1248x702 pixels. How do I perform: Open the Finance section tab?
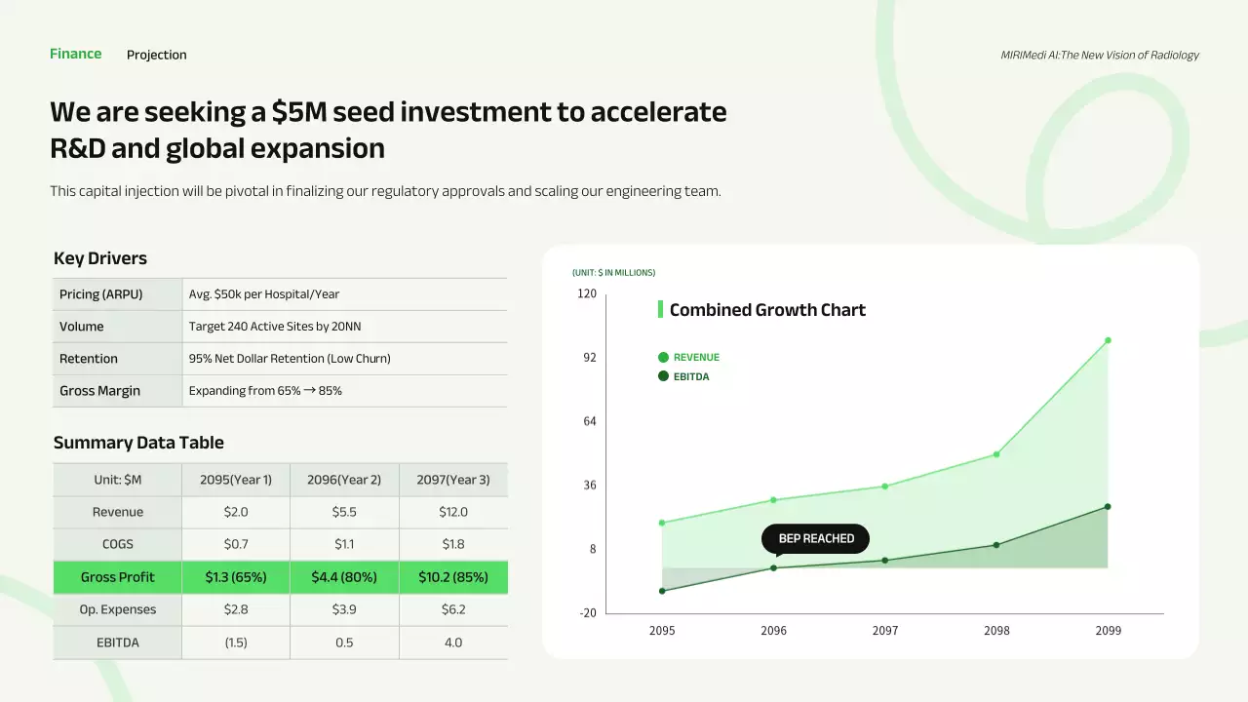[x=75, y=54]
